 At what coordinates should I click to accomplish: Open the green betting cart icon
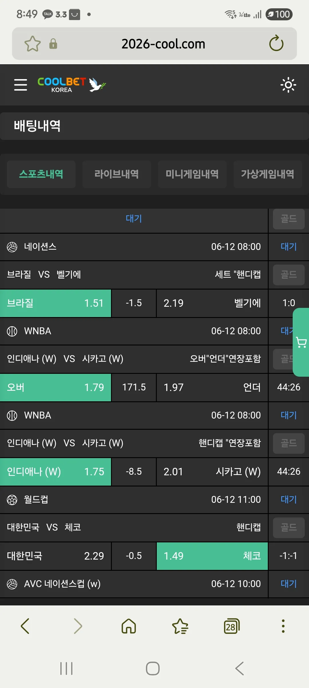301,342
